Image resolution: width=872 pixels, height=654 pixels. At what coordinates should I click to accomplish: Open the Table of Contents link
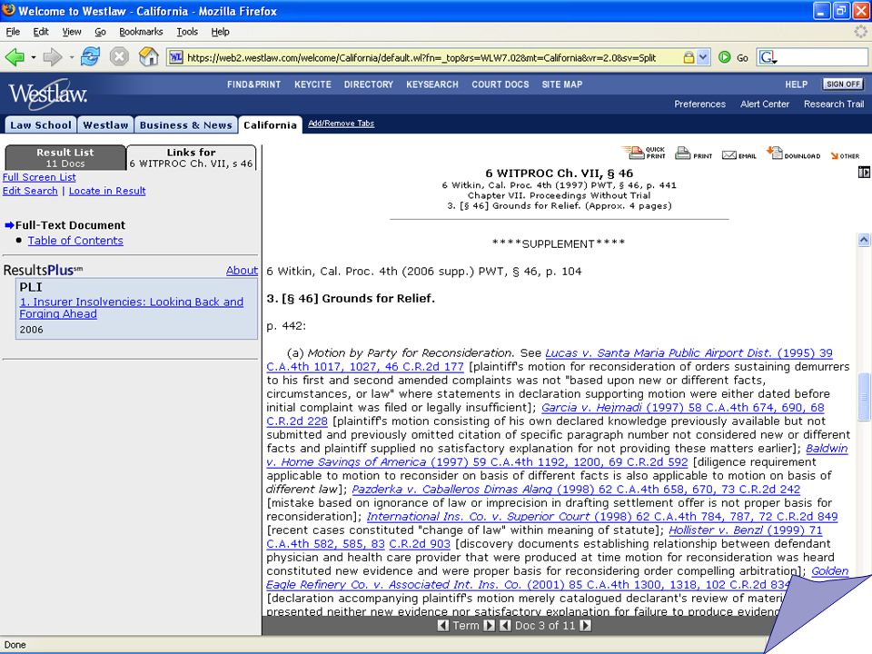click(x=75, y=240)
